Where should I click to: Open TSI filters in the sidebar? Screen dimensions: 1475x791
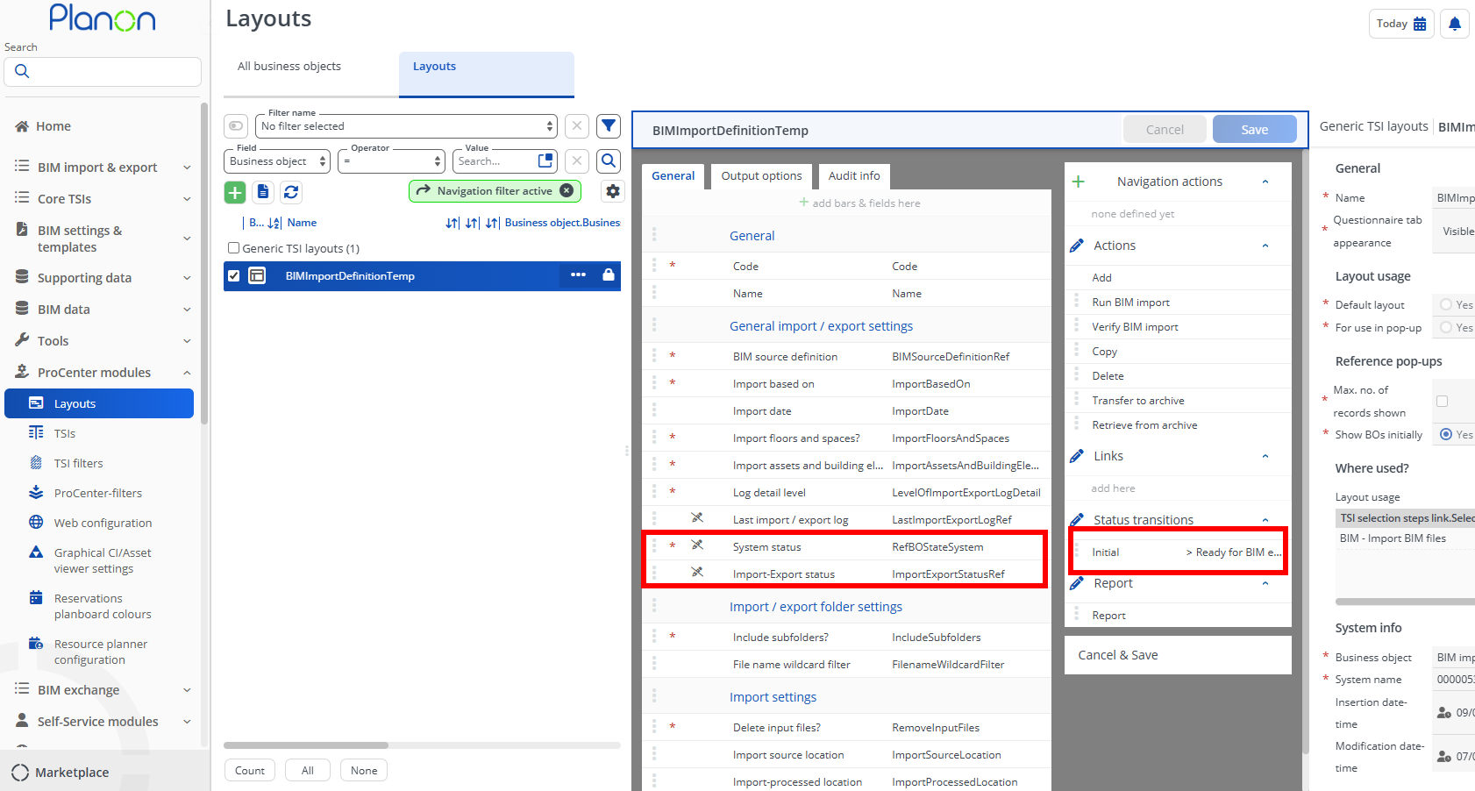79,463
